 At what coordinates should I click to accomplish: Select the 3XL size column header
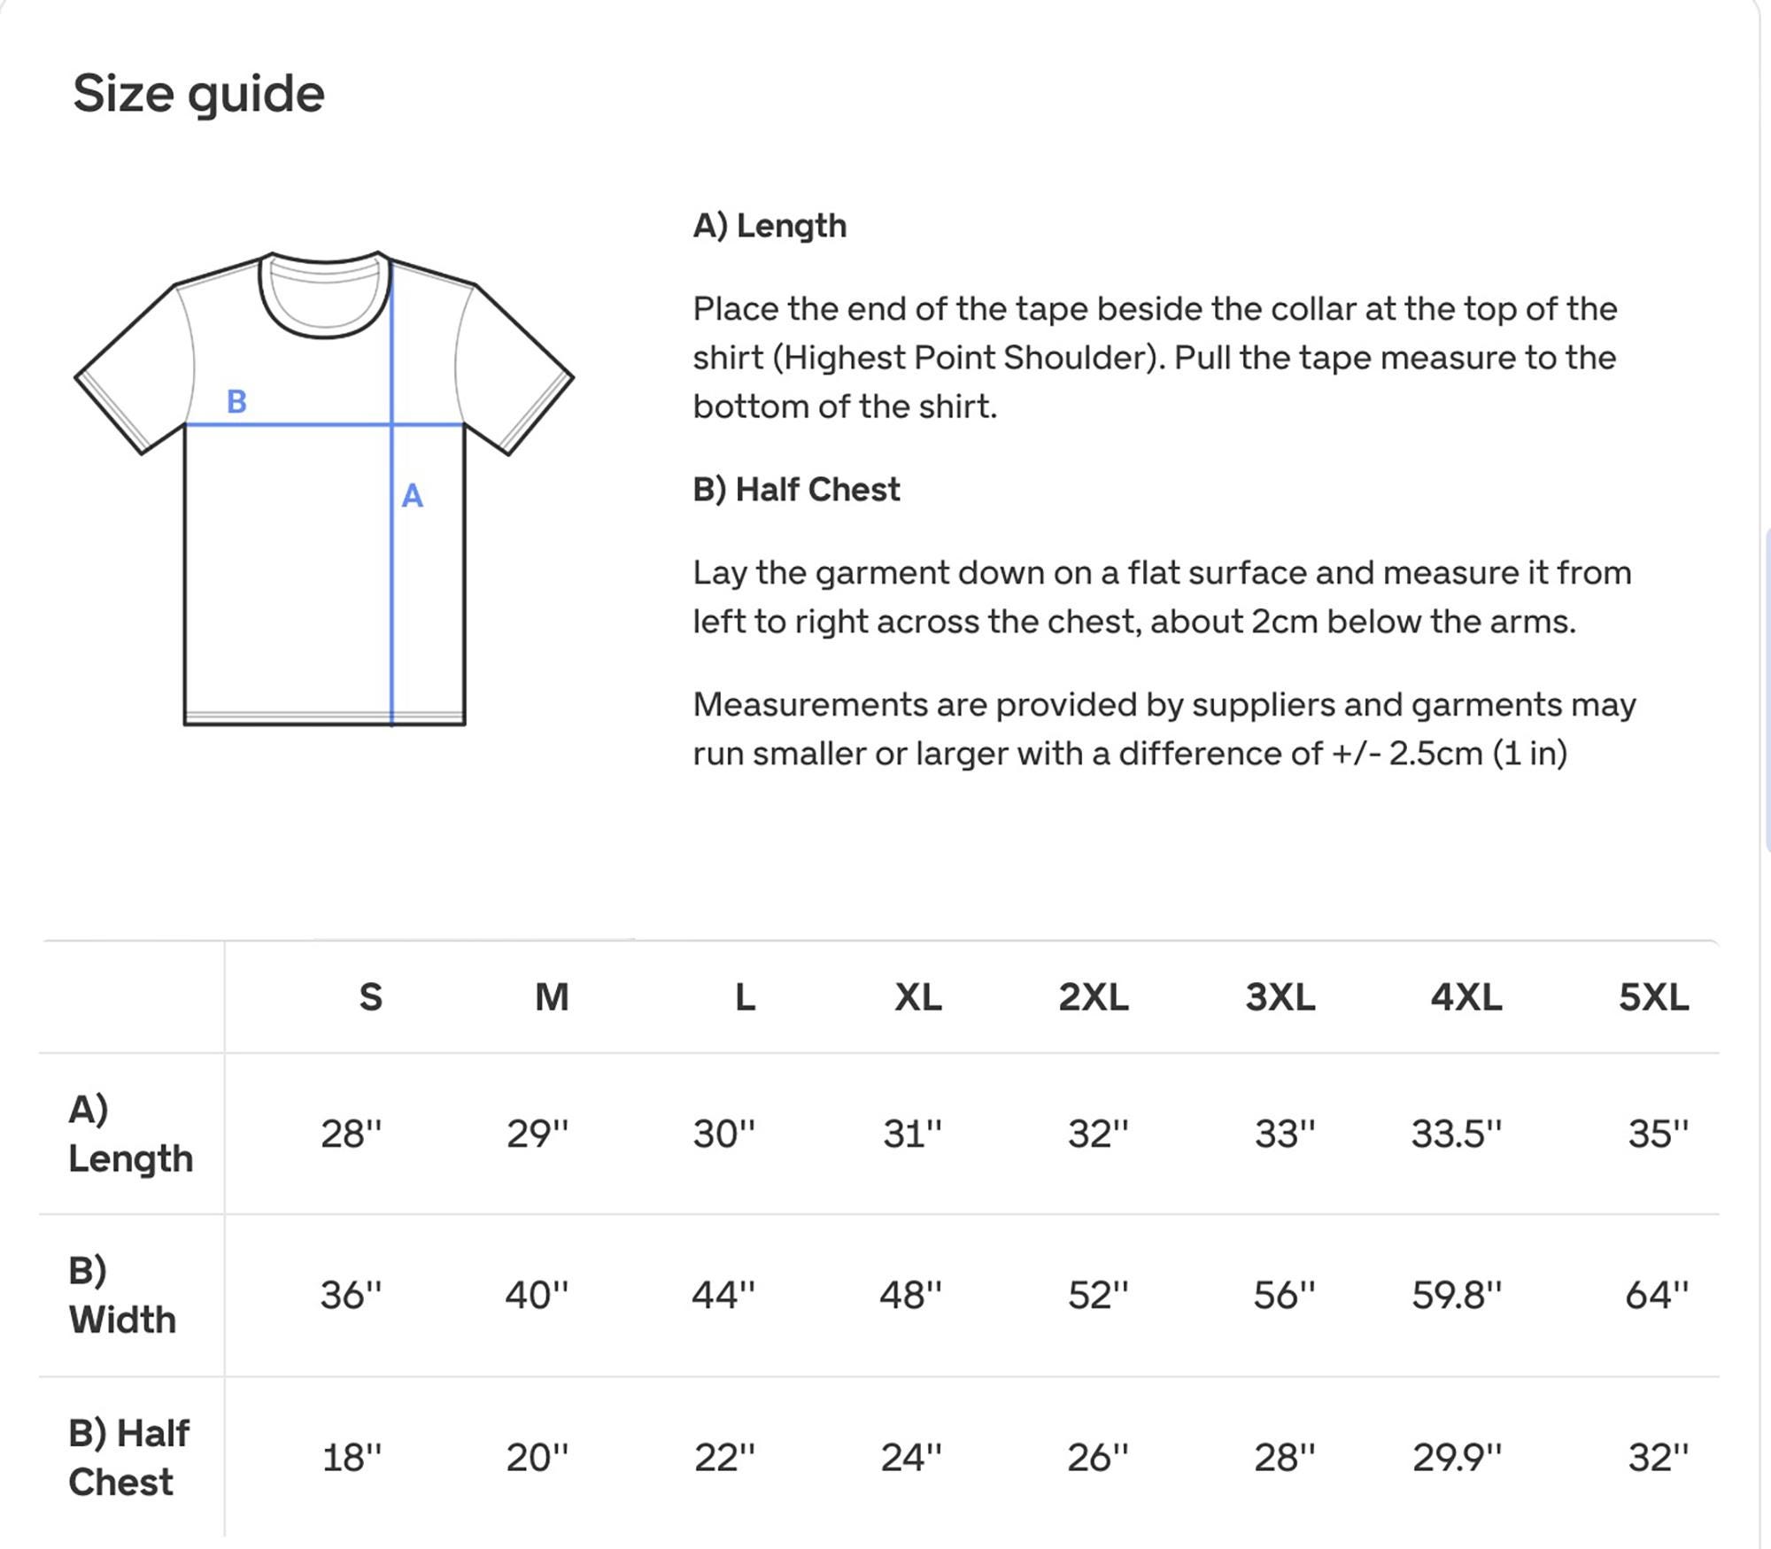(x=1280, y=997)
